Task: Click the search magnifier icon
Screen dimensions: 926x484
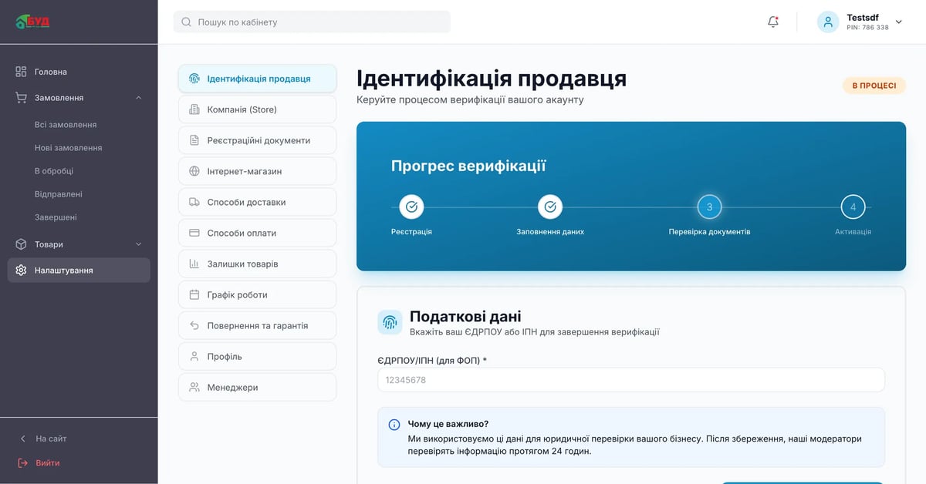Action: [x=186, y=22]
